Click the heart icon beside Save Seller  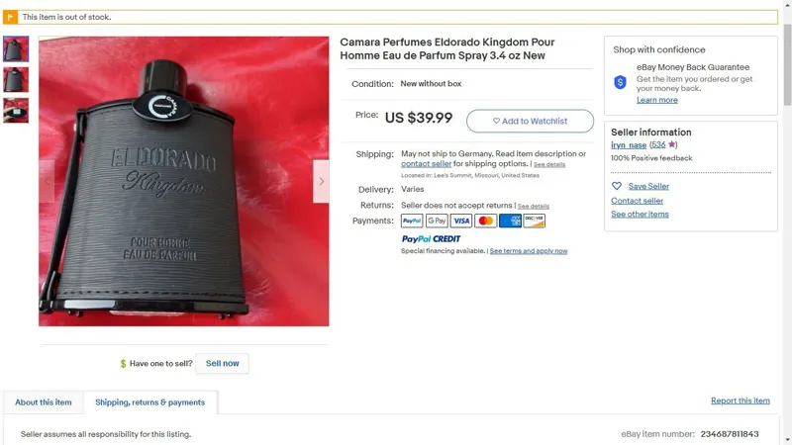(x=617, y=186)
